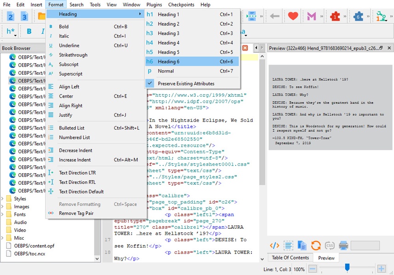Open the Preview inspector code icon
The width and height of the screenshot is (394, 275).
click(274, 246)
